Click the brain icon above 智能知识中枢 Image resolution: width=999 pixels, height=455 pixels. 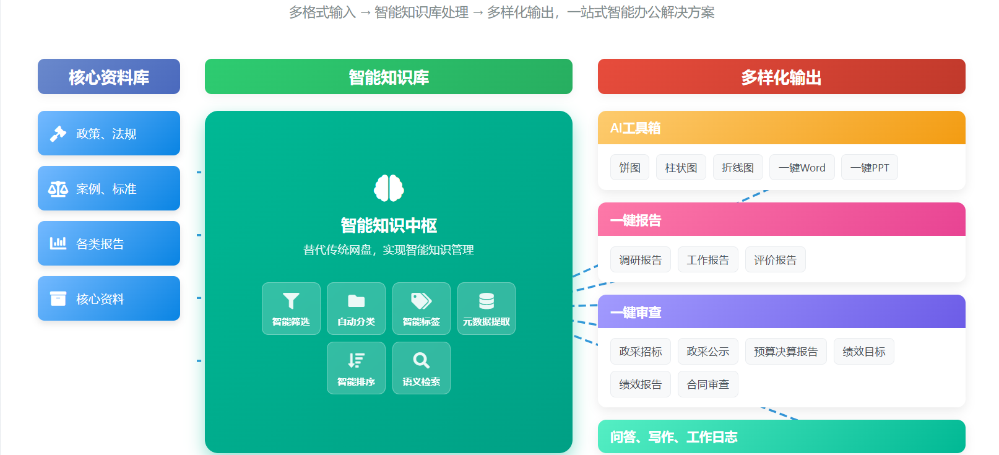(x=389, y=188)
